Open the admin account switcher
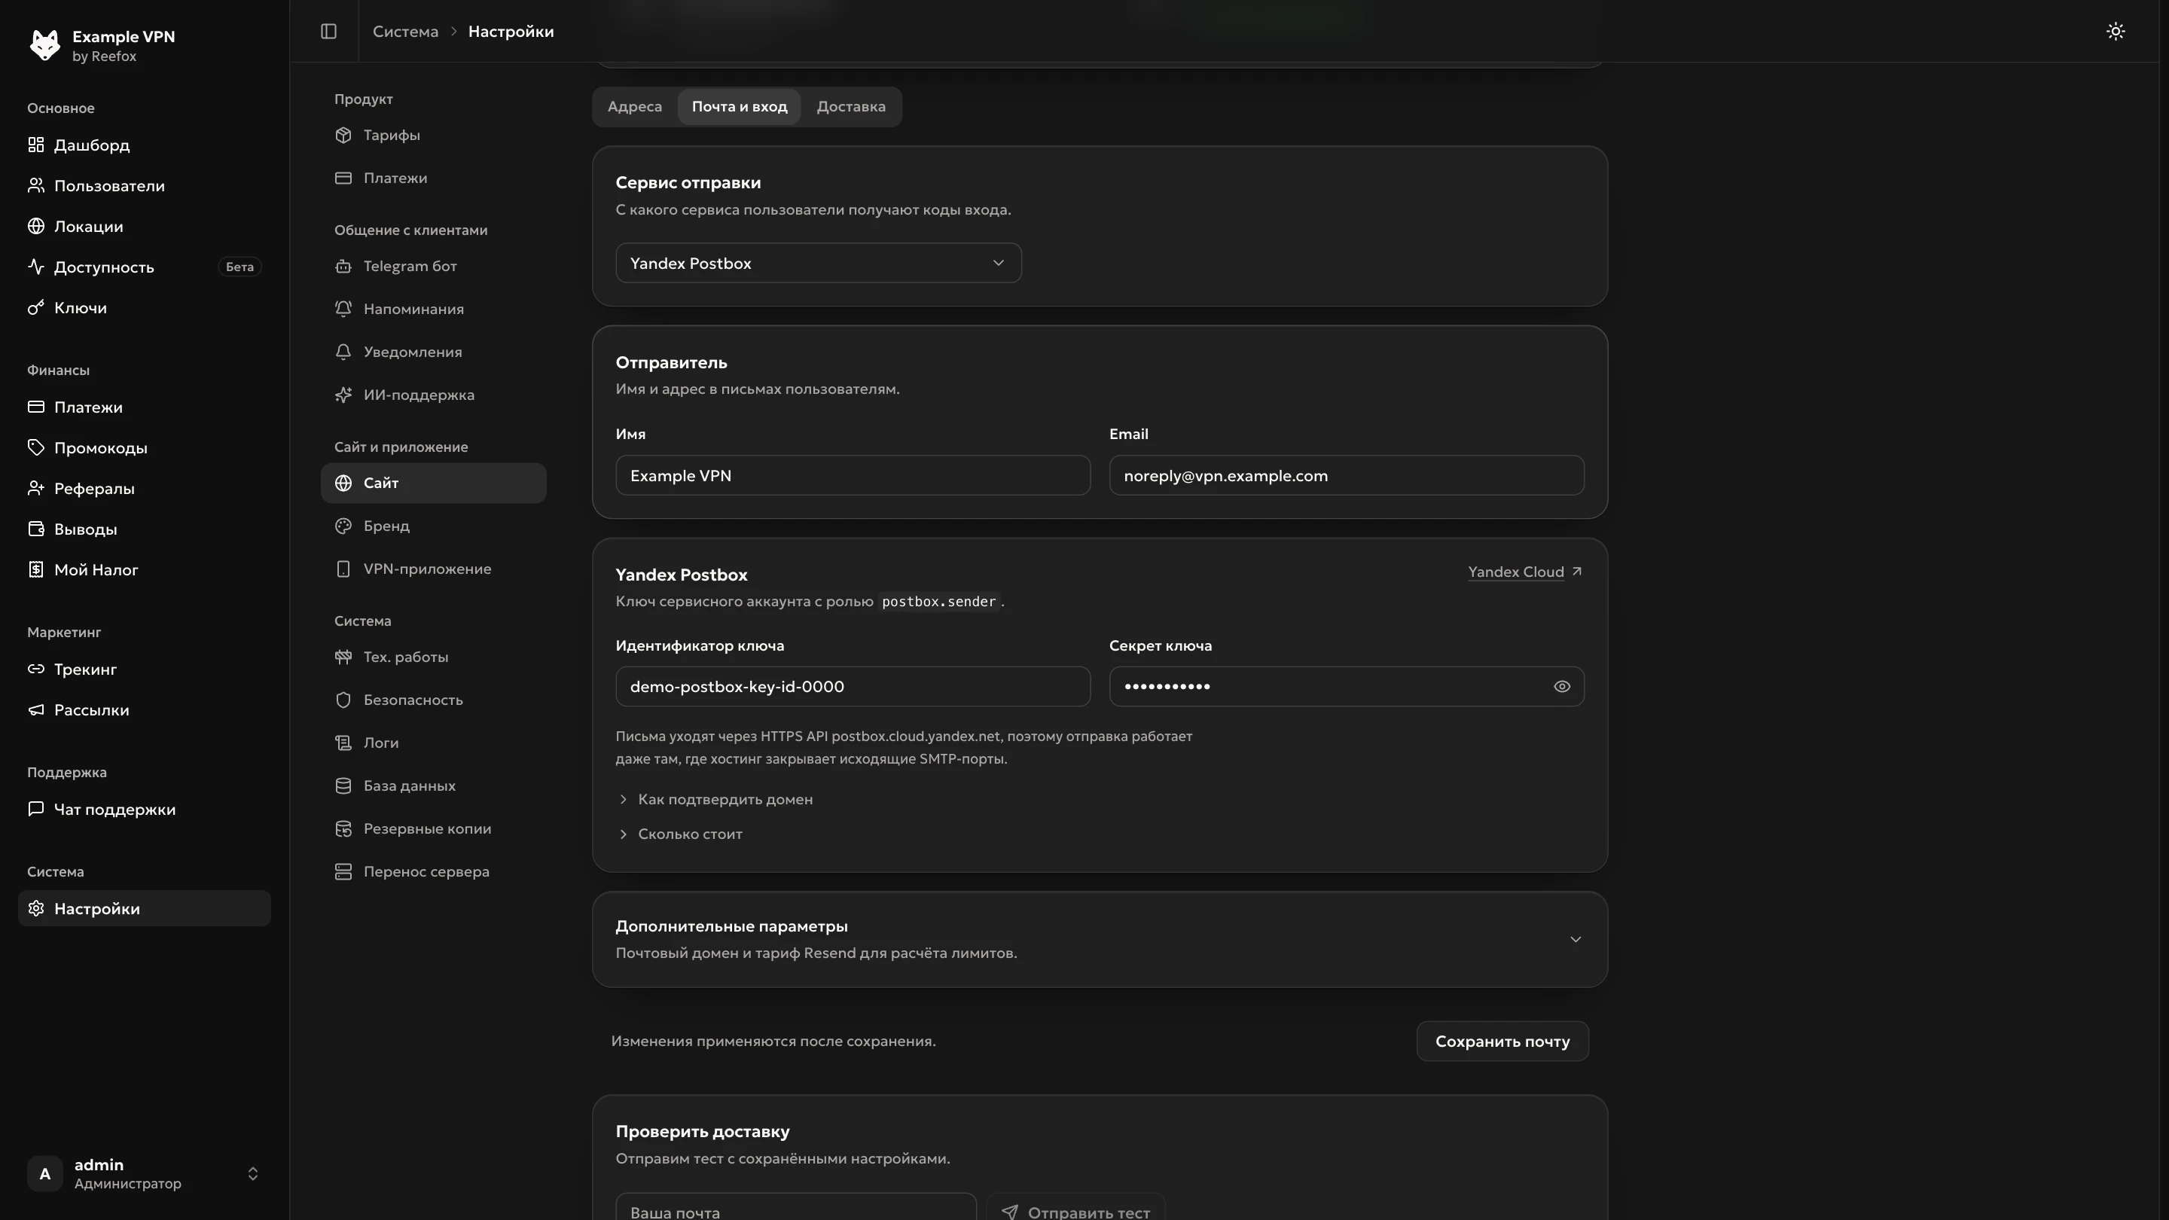 point(144,1174)
